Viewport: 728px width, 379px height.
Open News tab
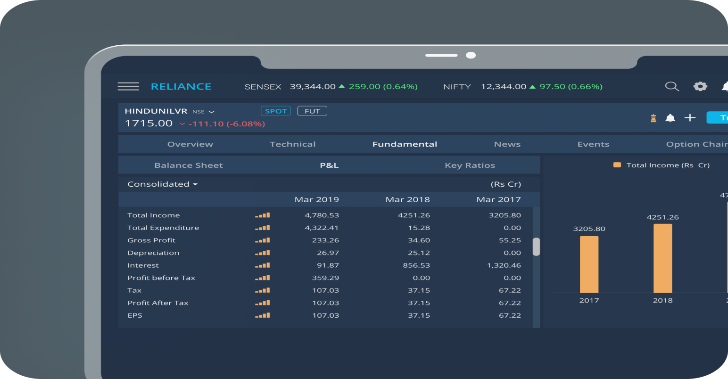click(x=507, y=144)
